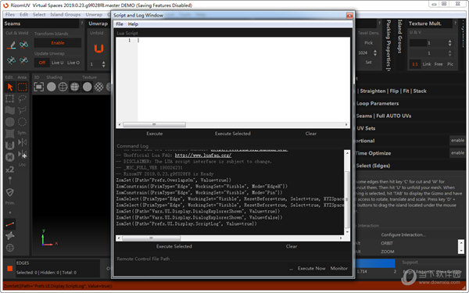Select the plain gray texture sphere
Viewport: 469px width, 293px height.
(87, 87)
